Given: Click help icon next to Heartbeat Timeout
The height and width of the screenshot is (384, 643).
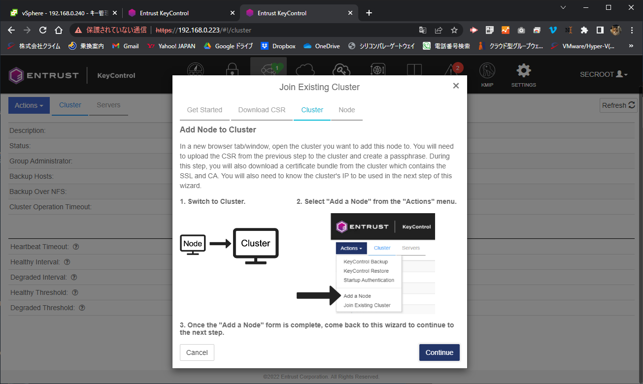Looking at the screenshot, I should tap(76, 247).
